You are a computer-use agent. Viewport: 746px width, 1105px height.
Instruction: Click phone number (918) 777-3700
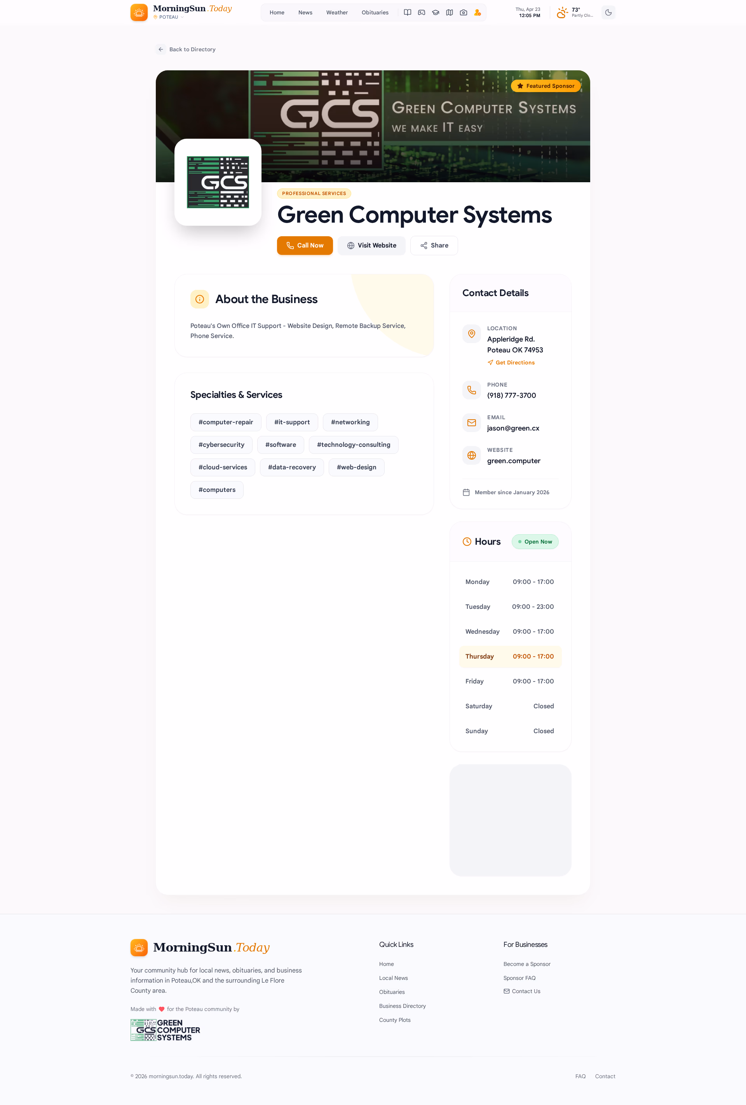(512, 396)
